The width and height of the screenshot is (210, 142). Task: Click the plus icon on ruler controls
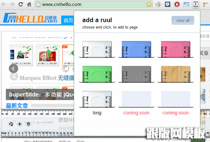point(20,124)
